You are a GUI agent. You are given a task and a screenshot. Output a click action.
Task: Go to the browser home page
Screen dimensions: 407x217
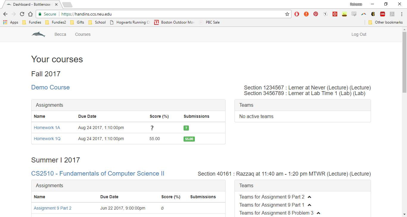pos(30,14)
